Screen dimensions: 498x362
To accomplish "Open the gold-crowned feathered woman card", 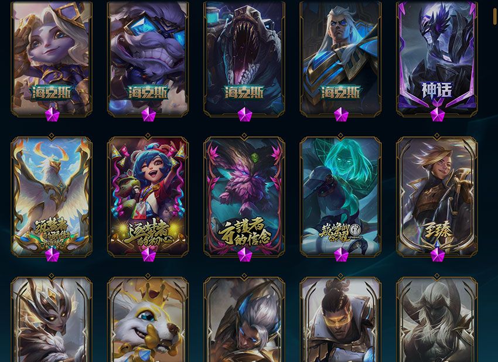I will pos(52,319).
